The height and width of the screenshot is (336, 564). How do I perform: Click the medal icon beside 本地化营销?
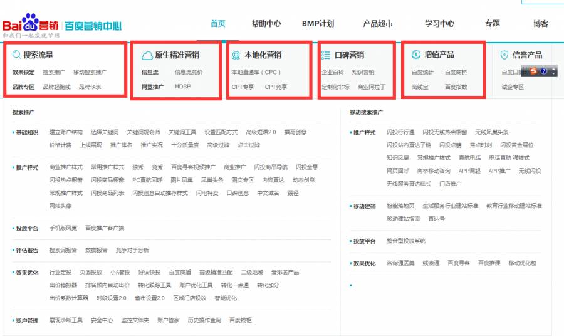236,55
